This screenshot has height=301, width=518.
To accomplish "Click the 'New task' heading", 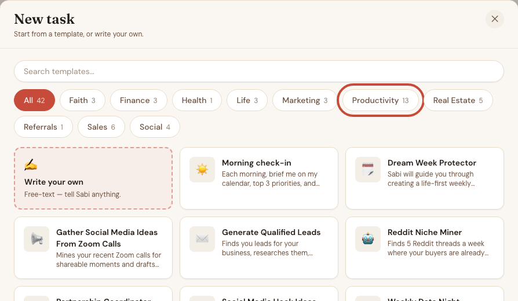I will coord(44,19).
